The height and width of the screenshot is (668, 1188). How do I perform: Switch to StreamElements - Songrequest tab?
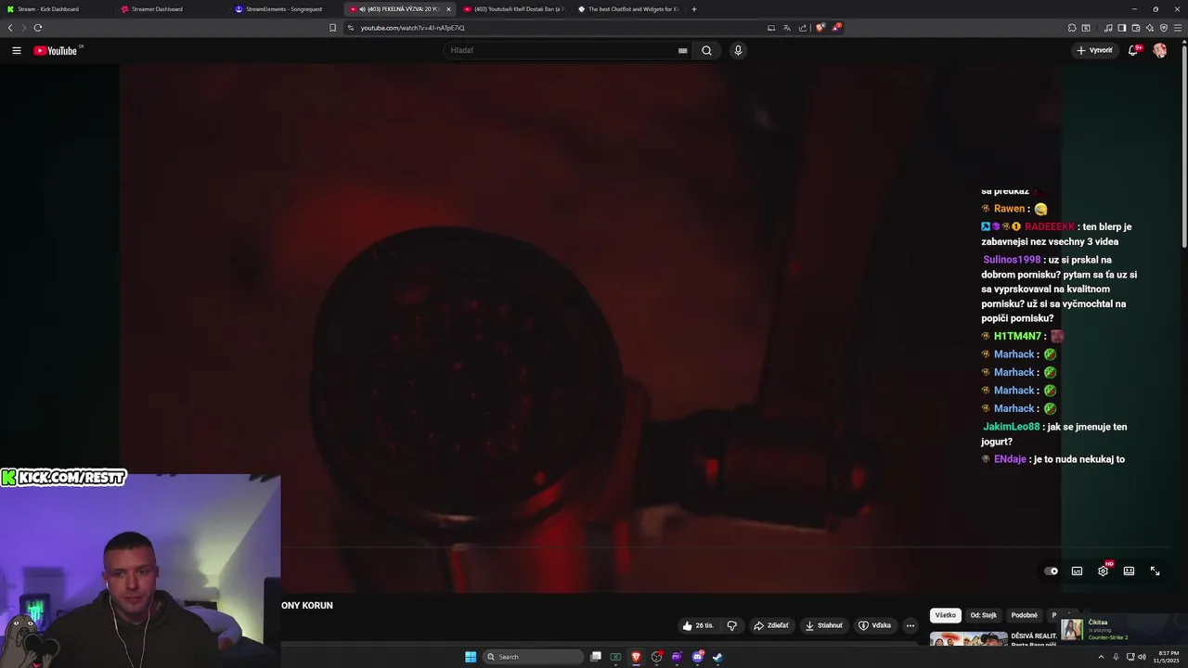284,9
